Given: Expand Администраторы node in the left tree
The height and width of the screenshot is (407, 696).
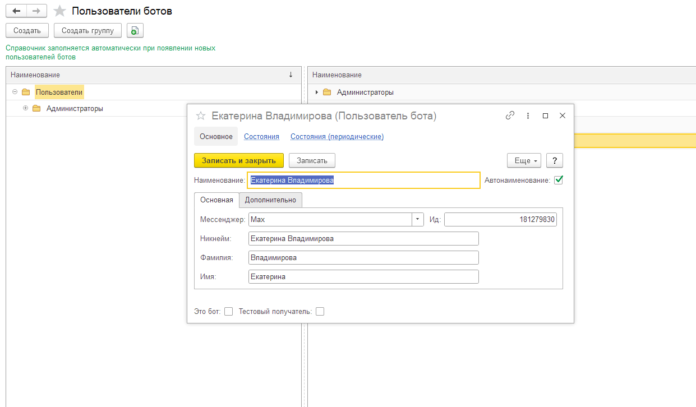Looking at the screenshot, I should click(25, 109).
